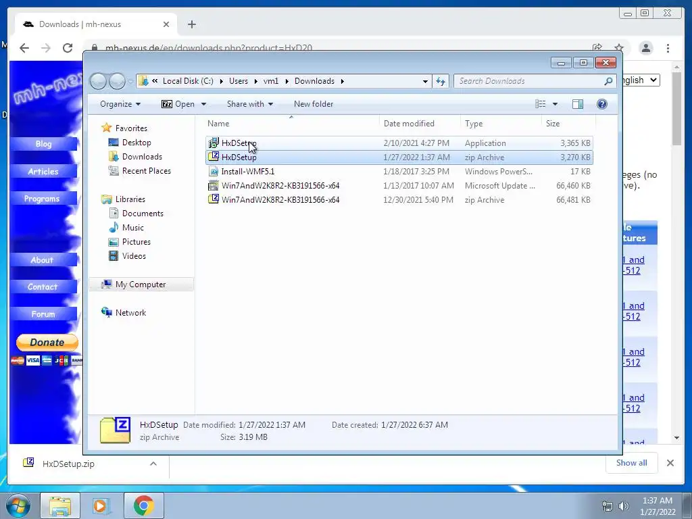Open Explorer help question-mark icon
Image resolution: width=692 pixels, height=519 pixels.
click(601, 104)
